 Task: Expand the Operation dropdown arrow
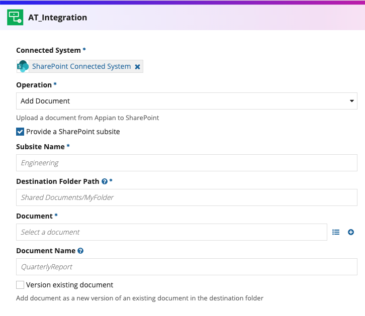352,101
